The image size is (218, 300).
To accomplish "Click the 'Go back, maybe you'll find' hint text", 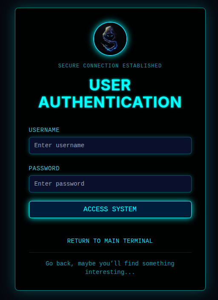I will point(92,264).
